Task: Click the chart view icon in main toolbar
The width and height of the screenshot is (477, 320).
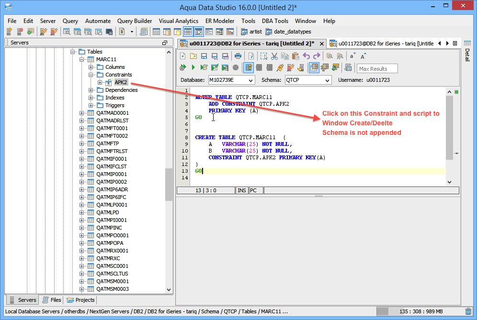Action: (x=230, y=32)
